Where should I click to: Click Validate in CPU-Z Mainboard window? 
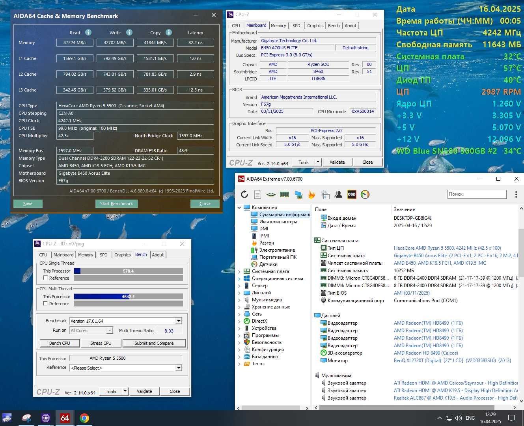pos(337,162)
